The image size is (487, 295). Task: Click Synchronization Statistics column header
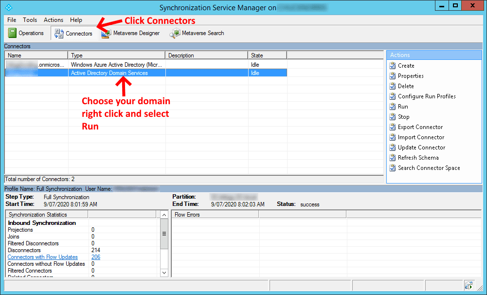point(47,215)
